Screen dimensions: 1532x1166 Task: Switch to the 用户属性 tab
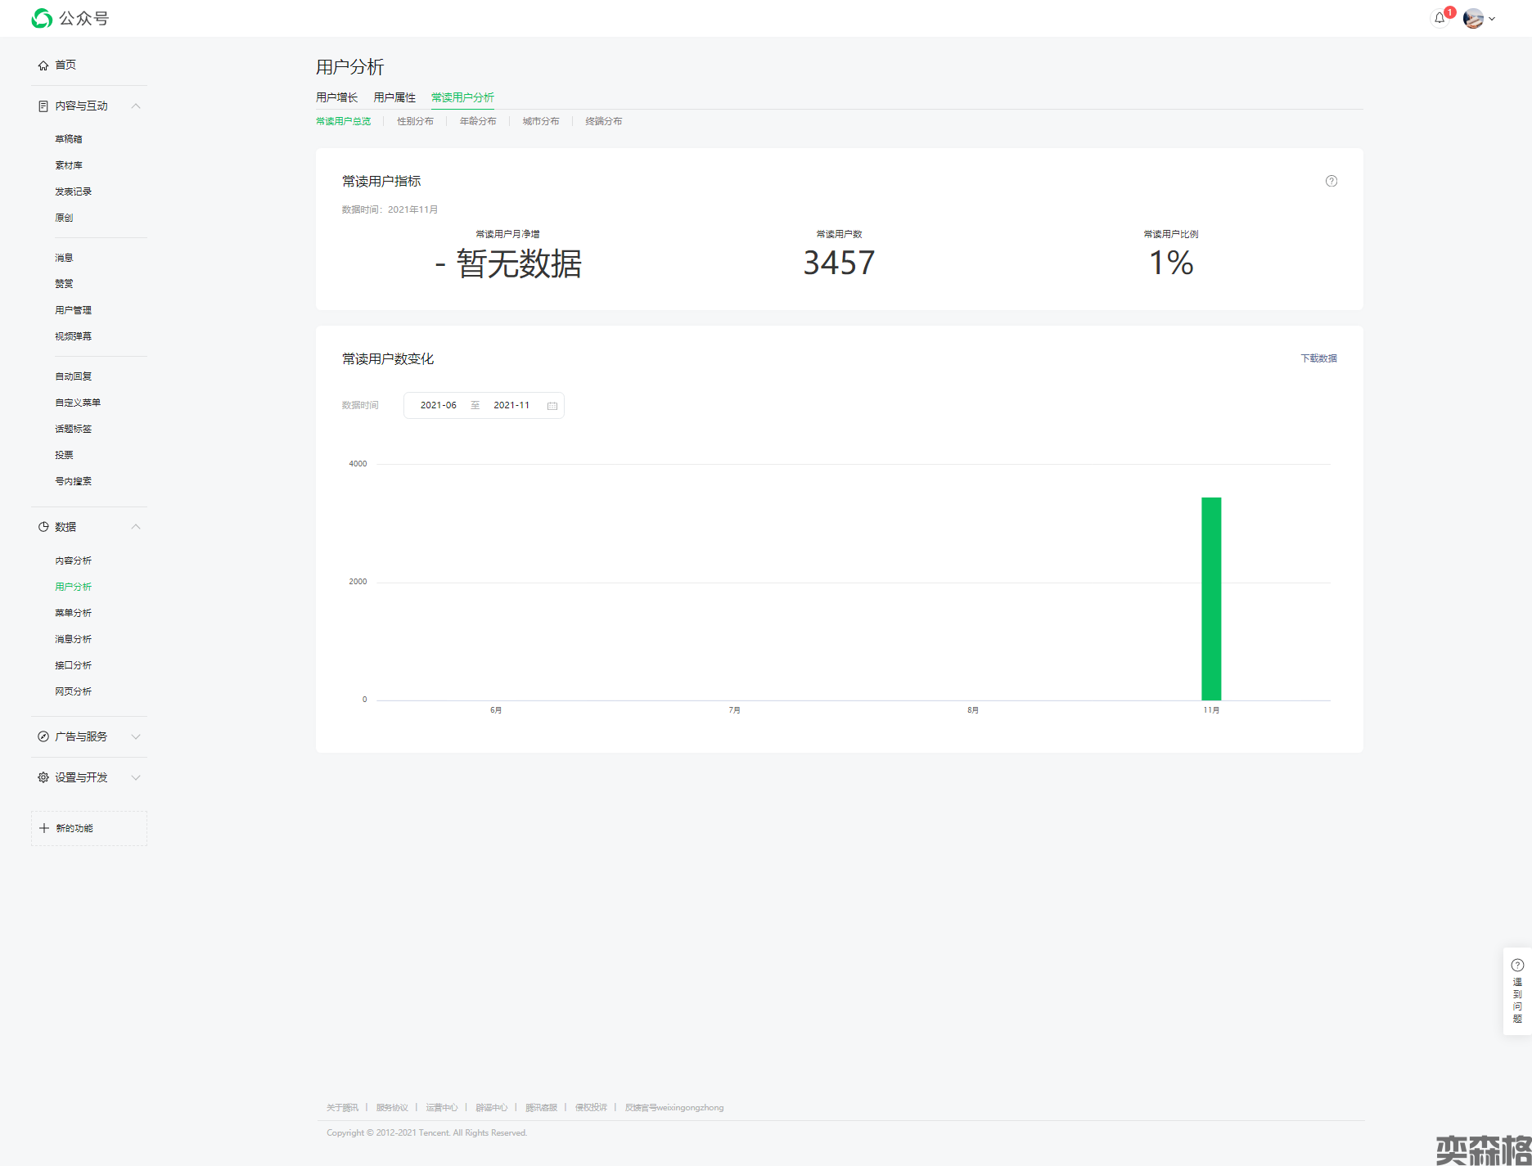tap(394, 97)
